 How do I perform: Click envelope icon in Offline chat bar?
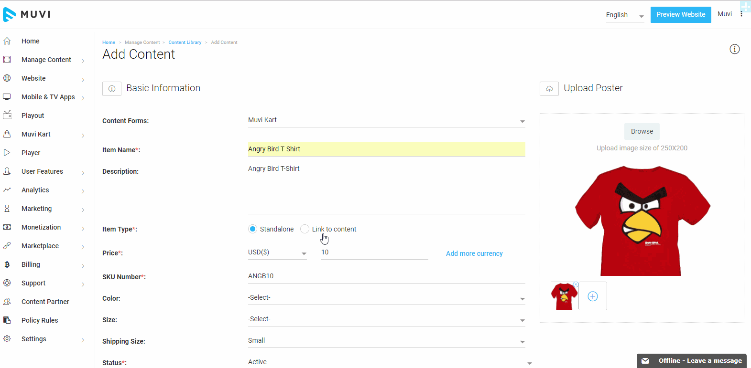coord(645,361)
